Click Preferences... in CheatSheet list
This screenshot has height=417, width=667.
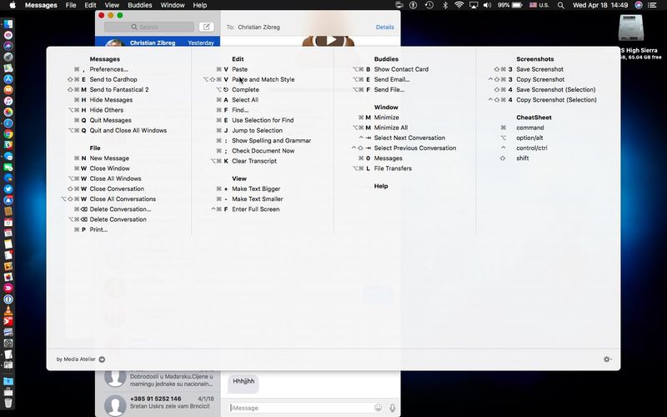(x=109, y=69)
